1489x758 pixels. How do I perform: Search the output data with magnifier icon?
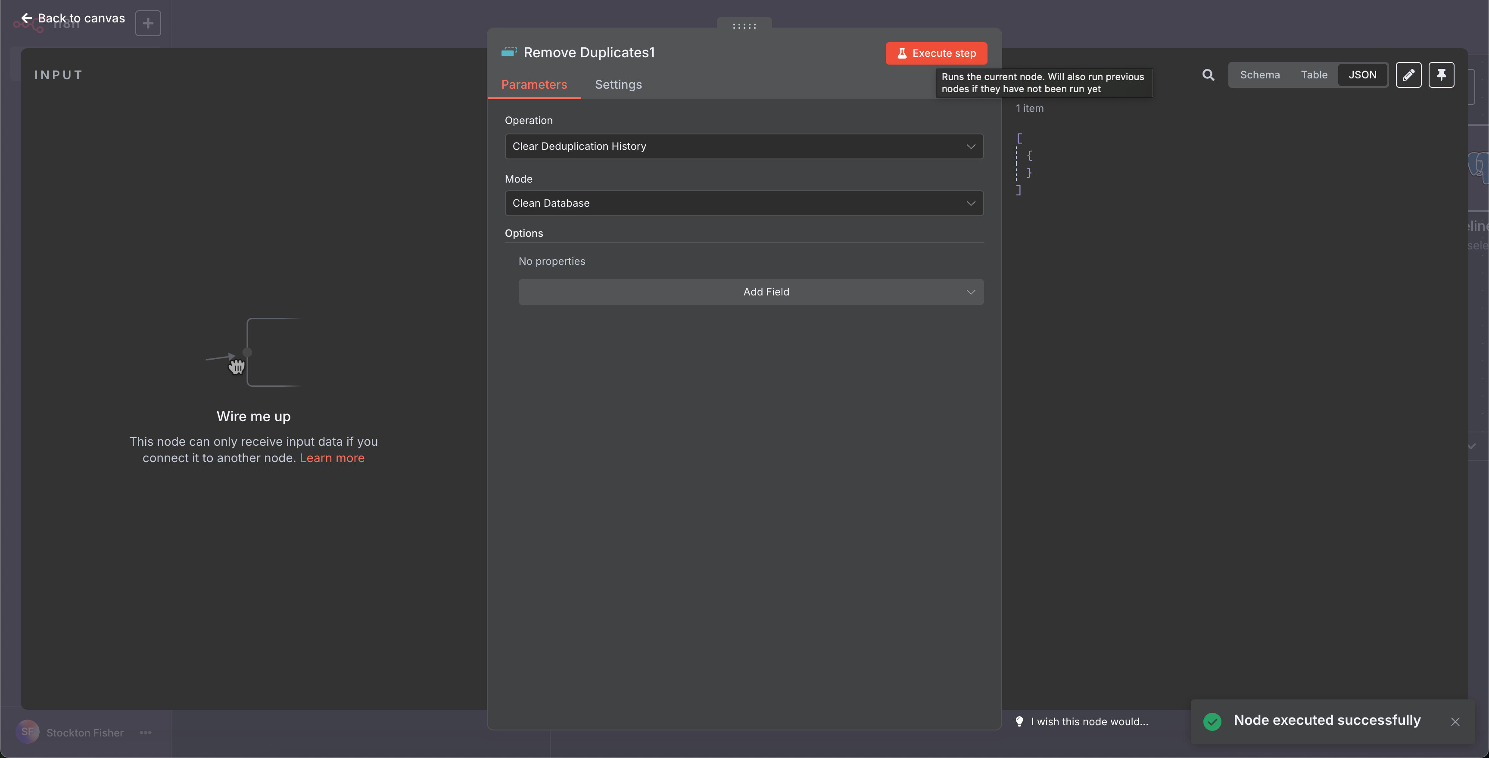coord(1208,75)
